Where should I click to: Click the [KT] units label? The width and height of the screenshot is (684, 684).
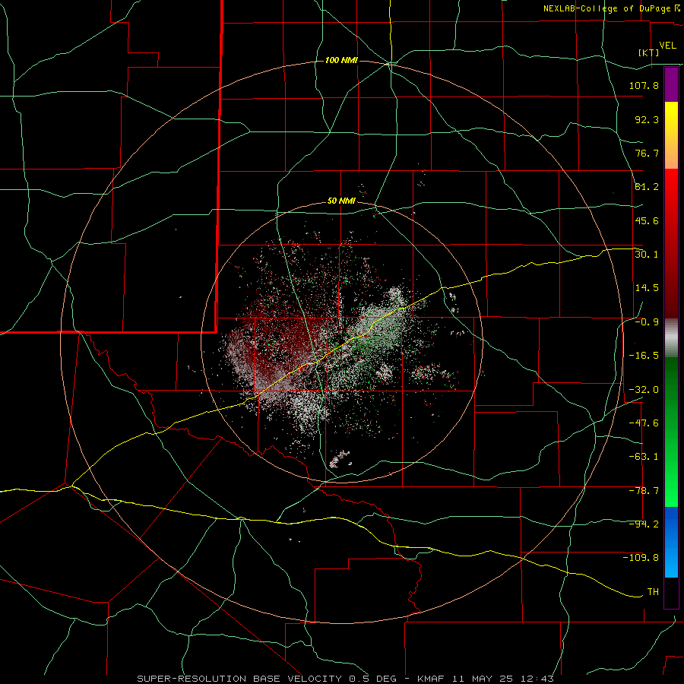click(649, 52)
